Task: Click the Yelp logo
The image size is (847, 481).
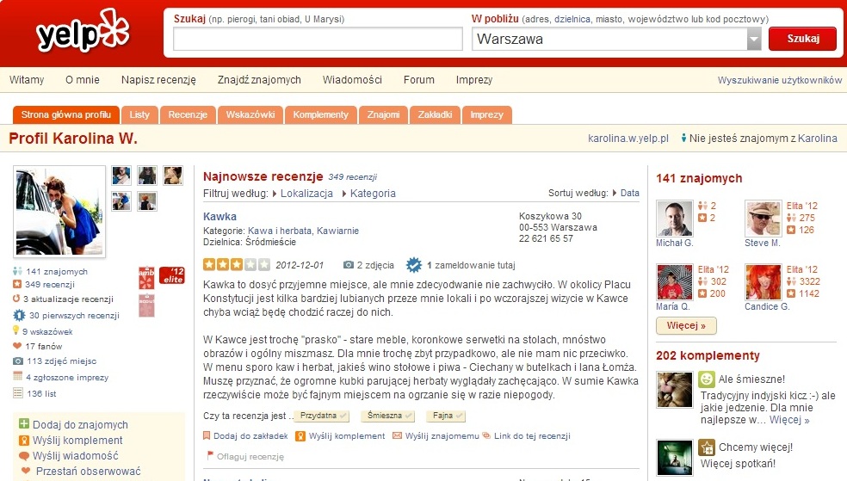Action: tap(82, 34)
